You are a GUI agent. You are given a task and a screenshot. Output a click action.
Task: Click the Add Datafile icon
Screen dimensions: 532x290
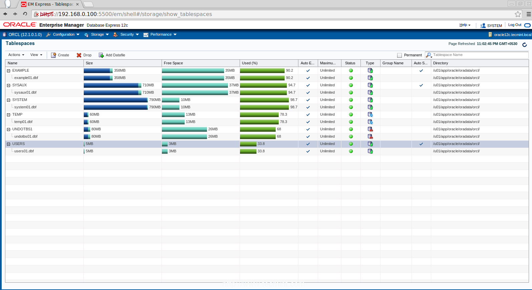click(x=101, y=55)
